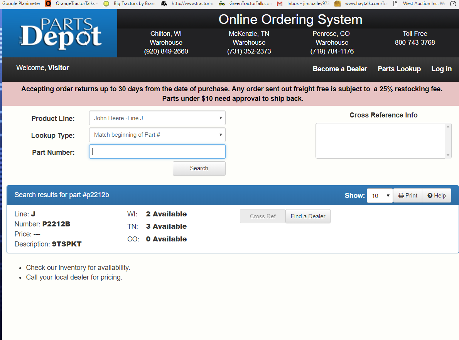Expand Product Line dropdown
The width and height of the screenshot is (459, 340).
(x=157, y=118)
